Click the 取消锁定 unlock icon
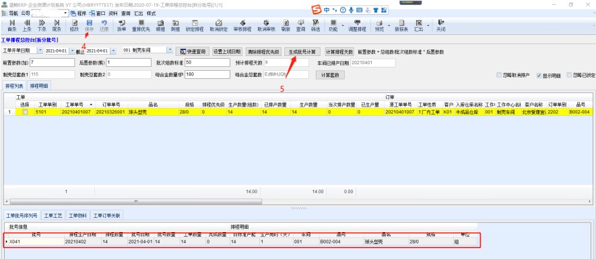596x259 pixels. (x=219, y=26)
